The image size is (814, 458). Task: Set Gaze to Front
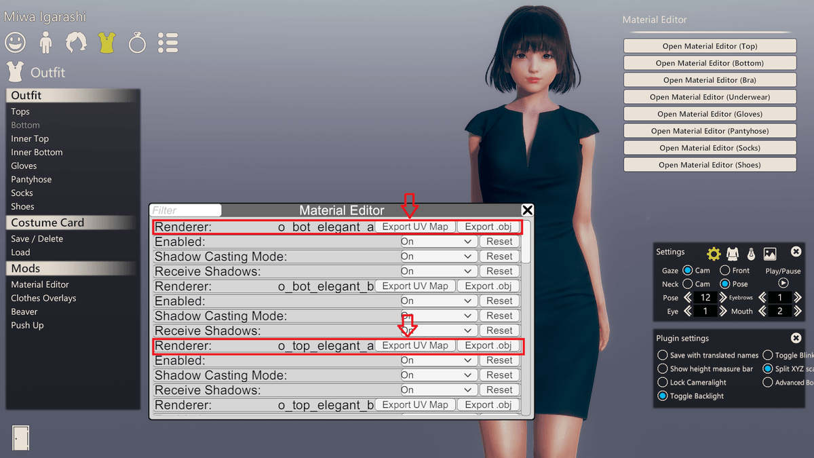point(725,270)
